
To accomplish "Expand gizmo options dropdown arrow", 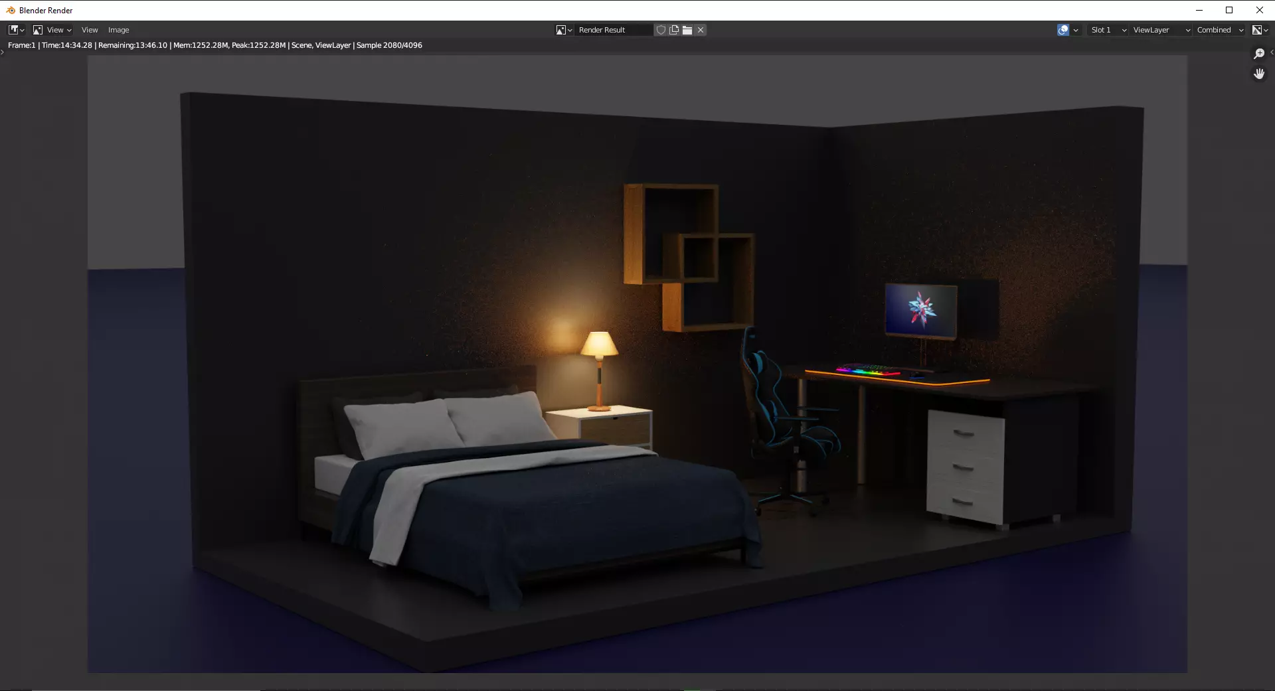I will (x=1076, y=30).
